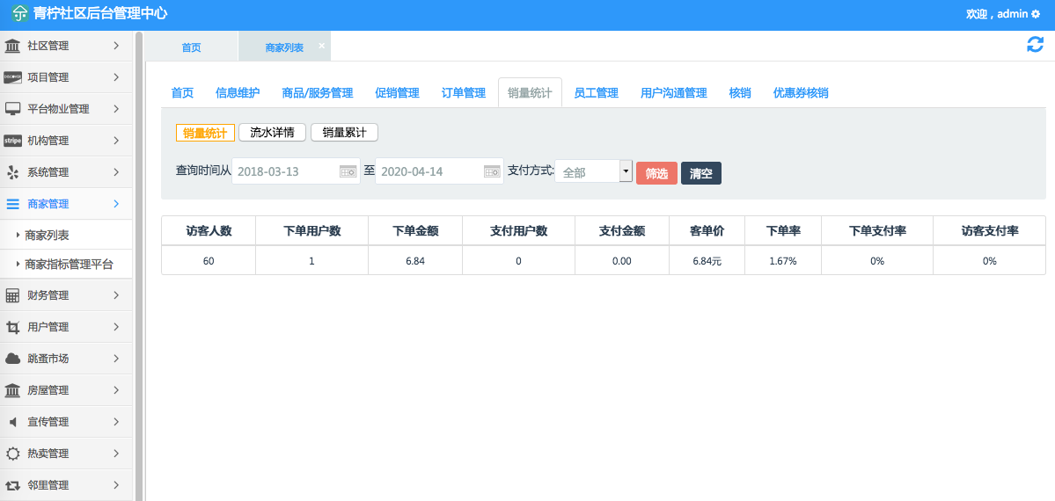1055x501 pixels.
Task: Click the sidebar vertical scrollbar
Action: [139, 265]
